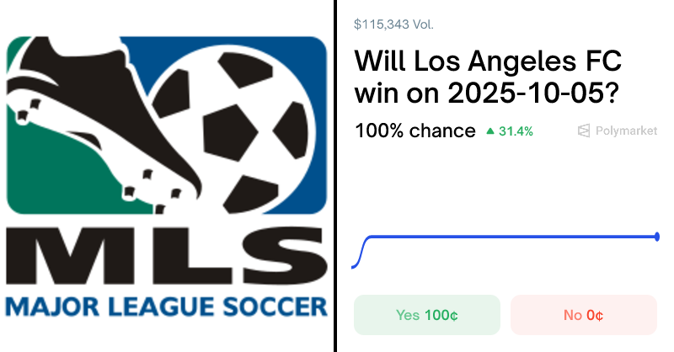Click the green up-arrow triangle

coord(490,131)
